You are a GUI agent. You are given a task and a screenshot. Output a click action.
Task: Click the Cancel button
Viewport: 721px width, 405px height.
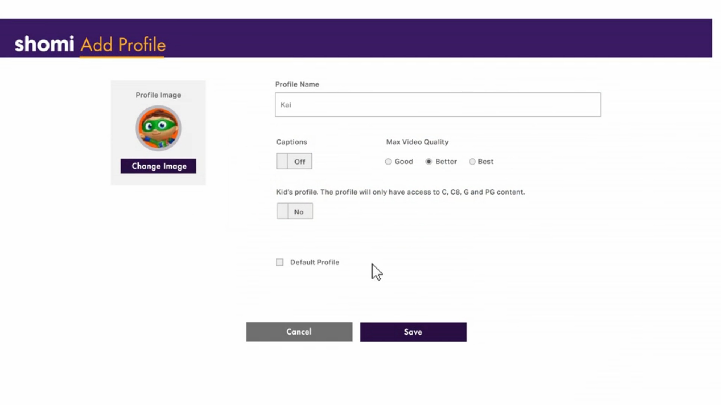299,331
